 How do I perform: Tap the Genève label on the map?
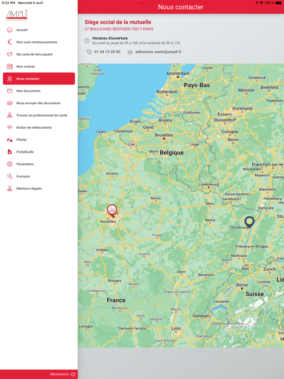coord(200,316)
